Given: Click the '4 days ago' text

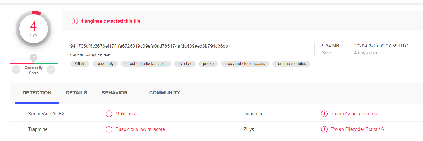Looking at the screenshot, I should pyautogui.click(x=365, y=53).
